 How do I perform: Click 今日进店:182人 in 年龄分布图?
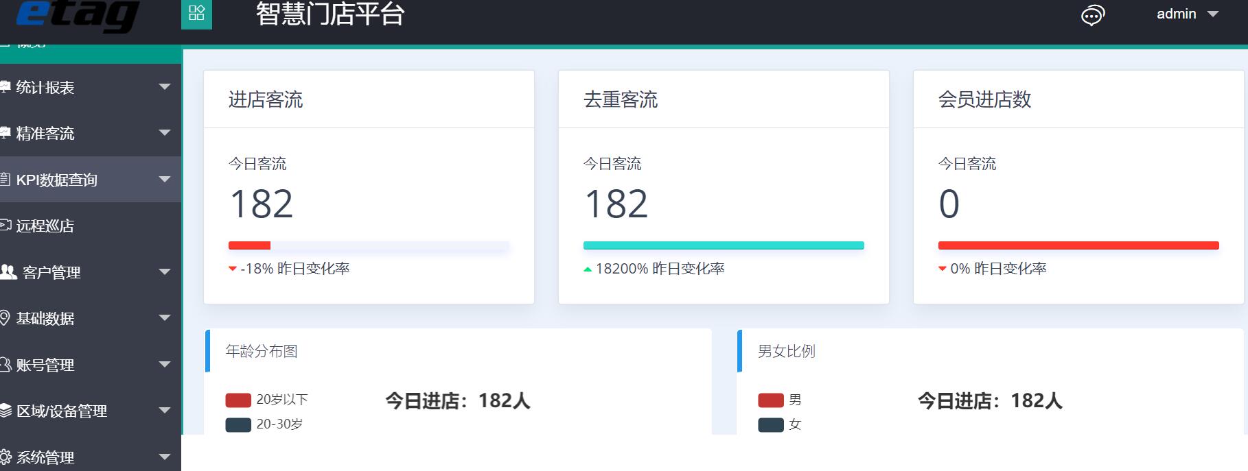[x=458, y=400]
